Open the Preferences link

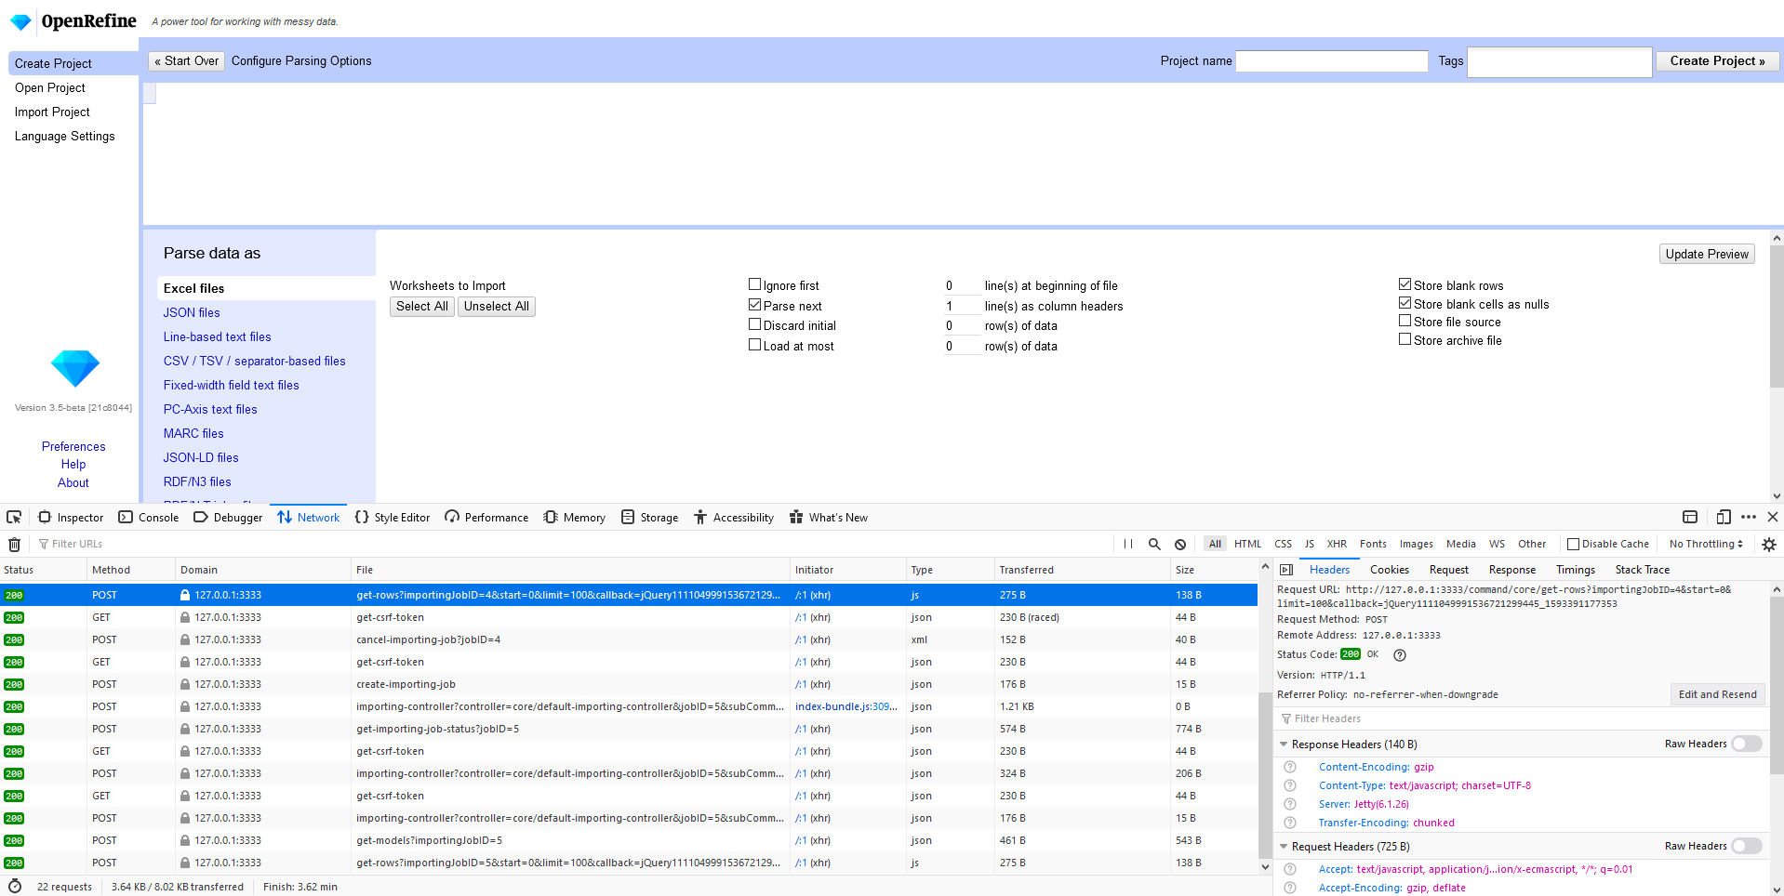pyautogui.click(x=73, y=446)
